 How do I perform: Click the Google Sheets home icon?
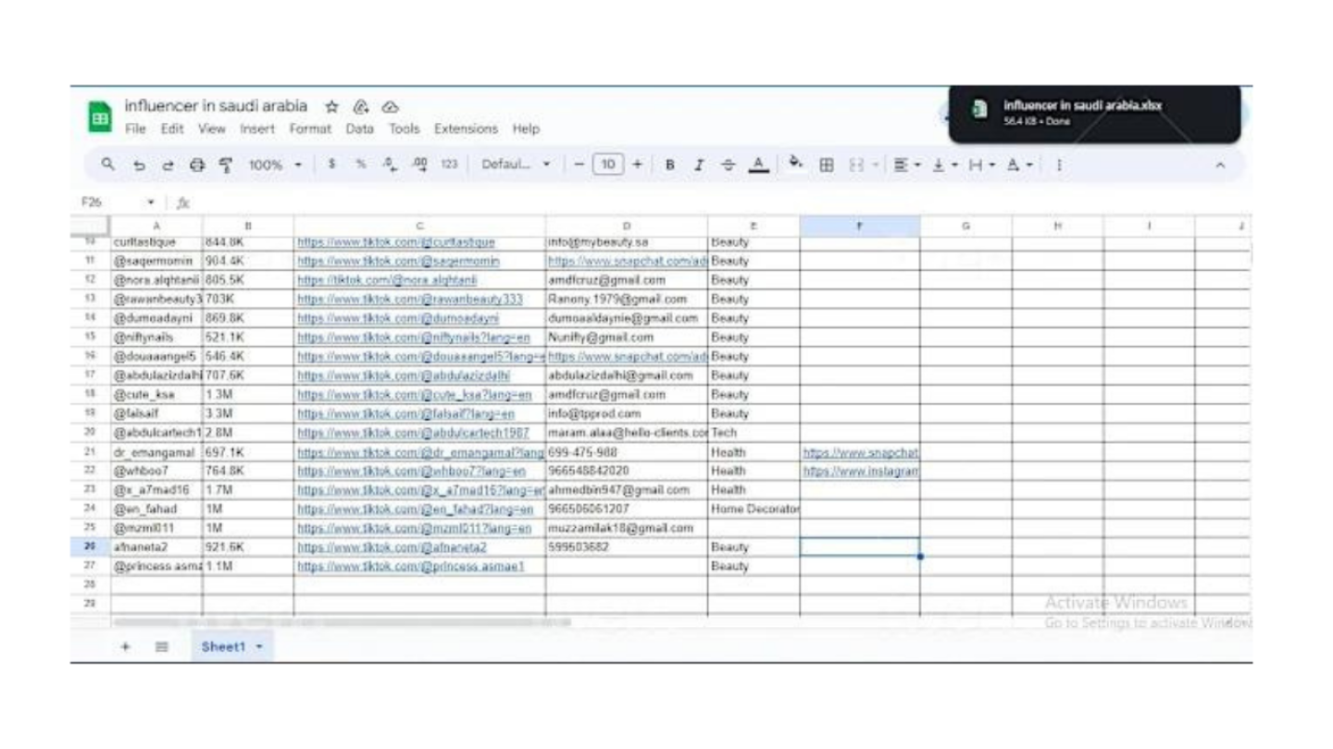click(x=99, y=118)
